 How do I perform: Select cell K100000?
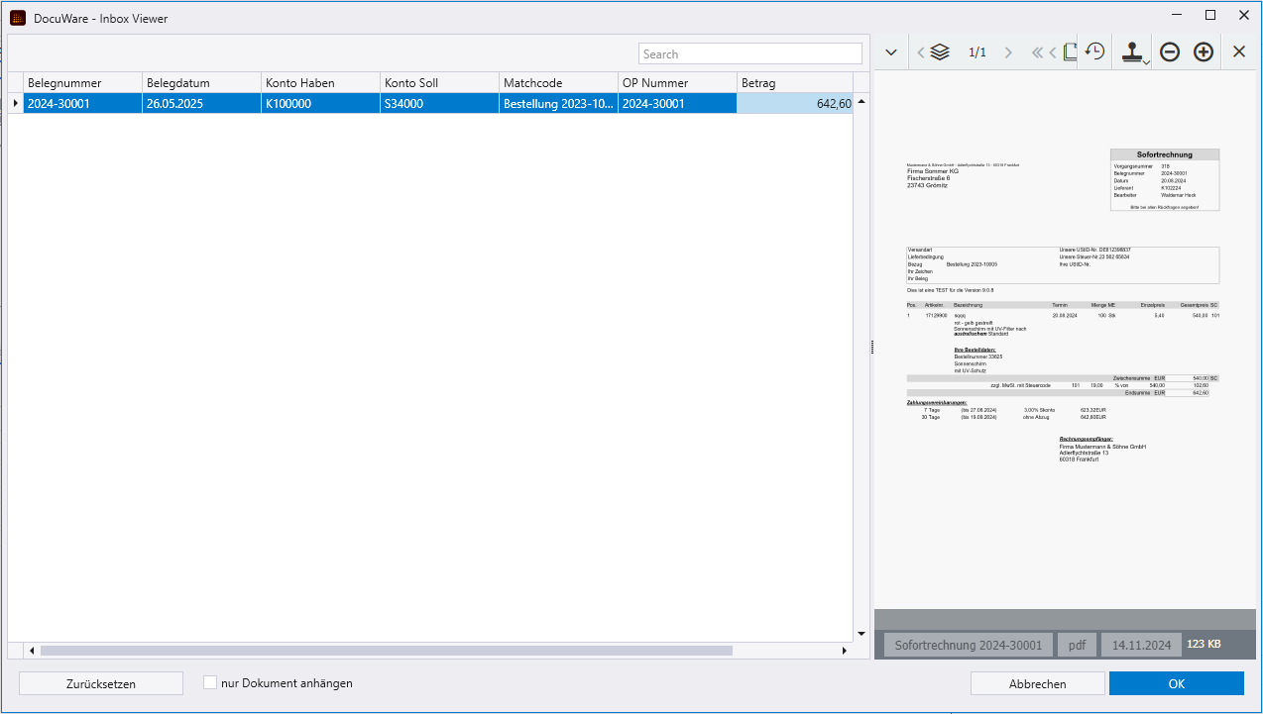[x=321, y=103]
